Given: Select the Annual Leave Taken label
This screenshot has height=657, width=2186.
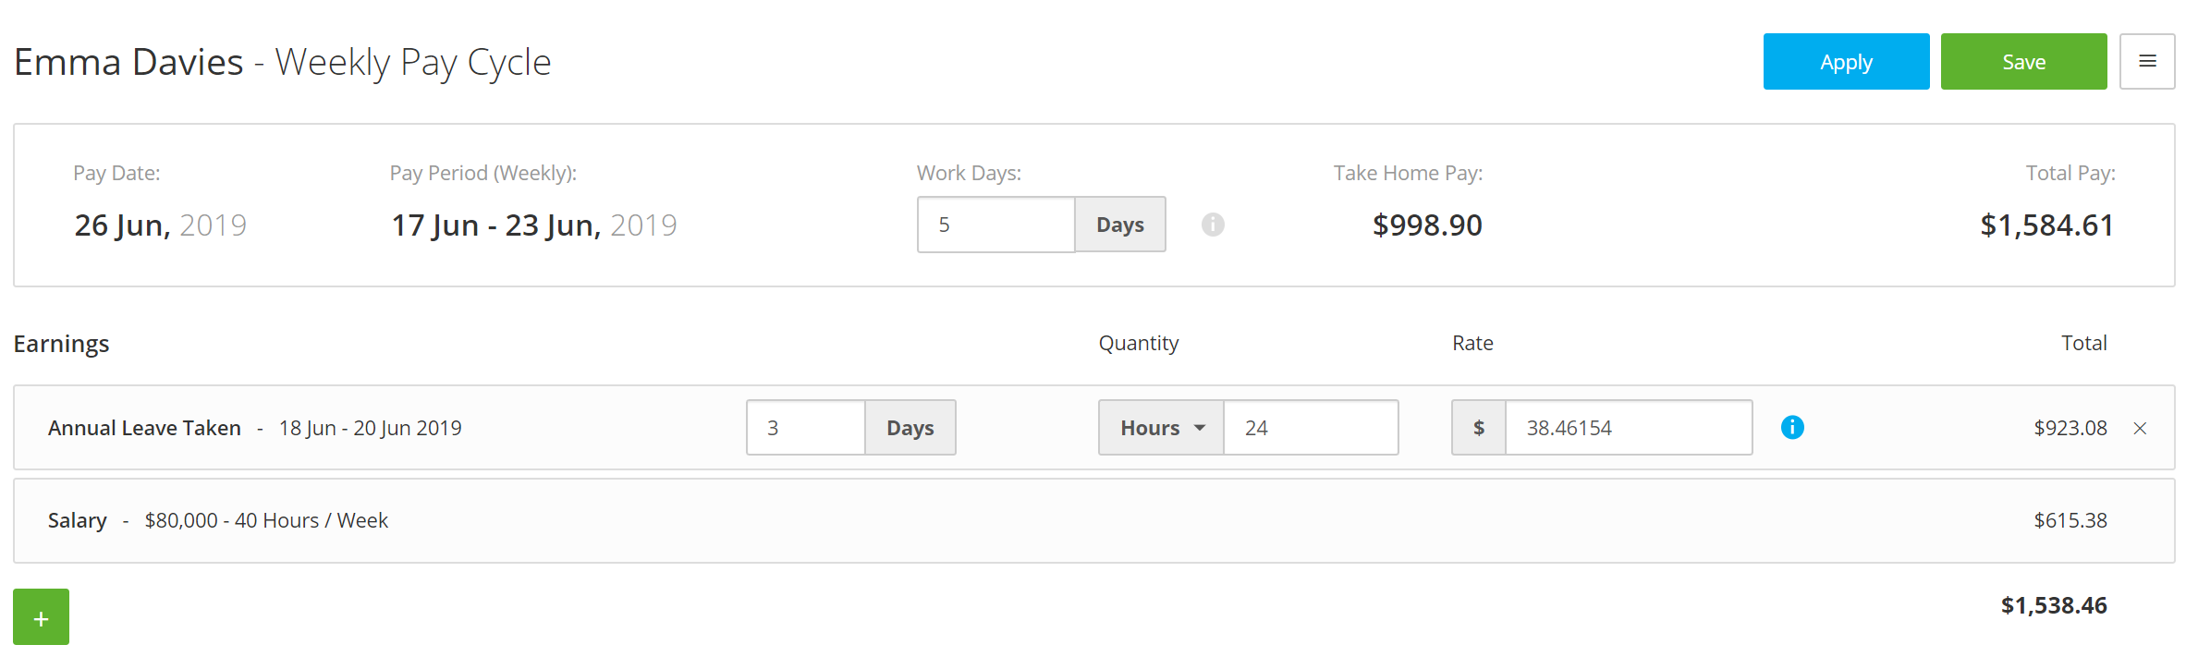Looking at the screenshot, I should [x=144, y=428].
